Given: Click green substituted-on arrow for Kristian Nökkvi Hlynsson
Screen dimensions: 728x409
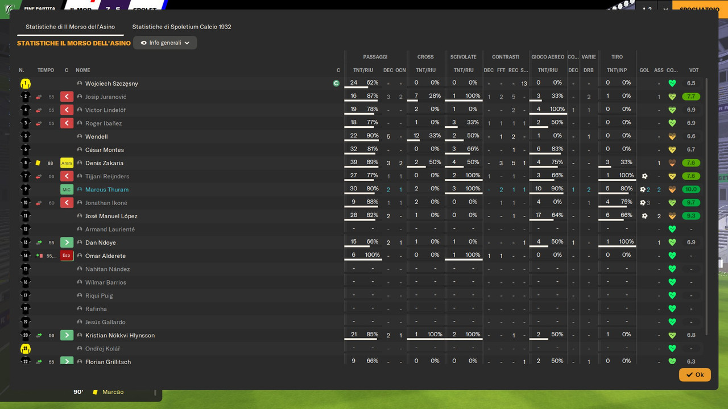Looking at the screenshot, I should pos(67,335).
